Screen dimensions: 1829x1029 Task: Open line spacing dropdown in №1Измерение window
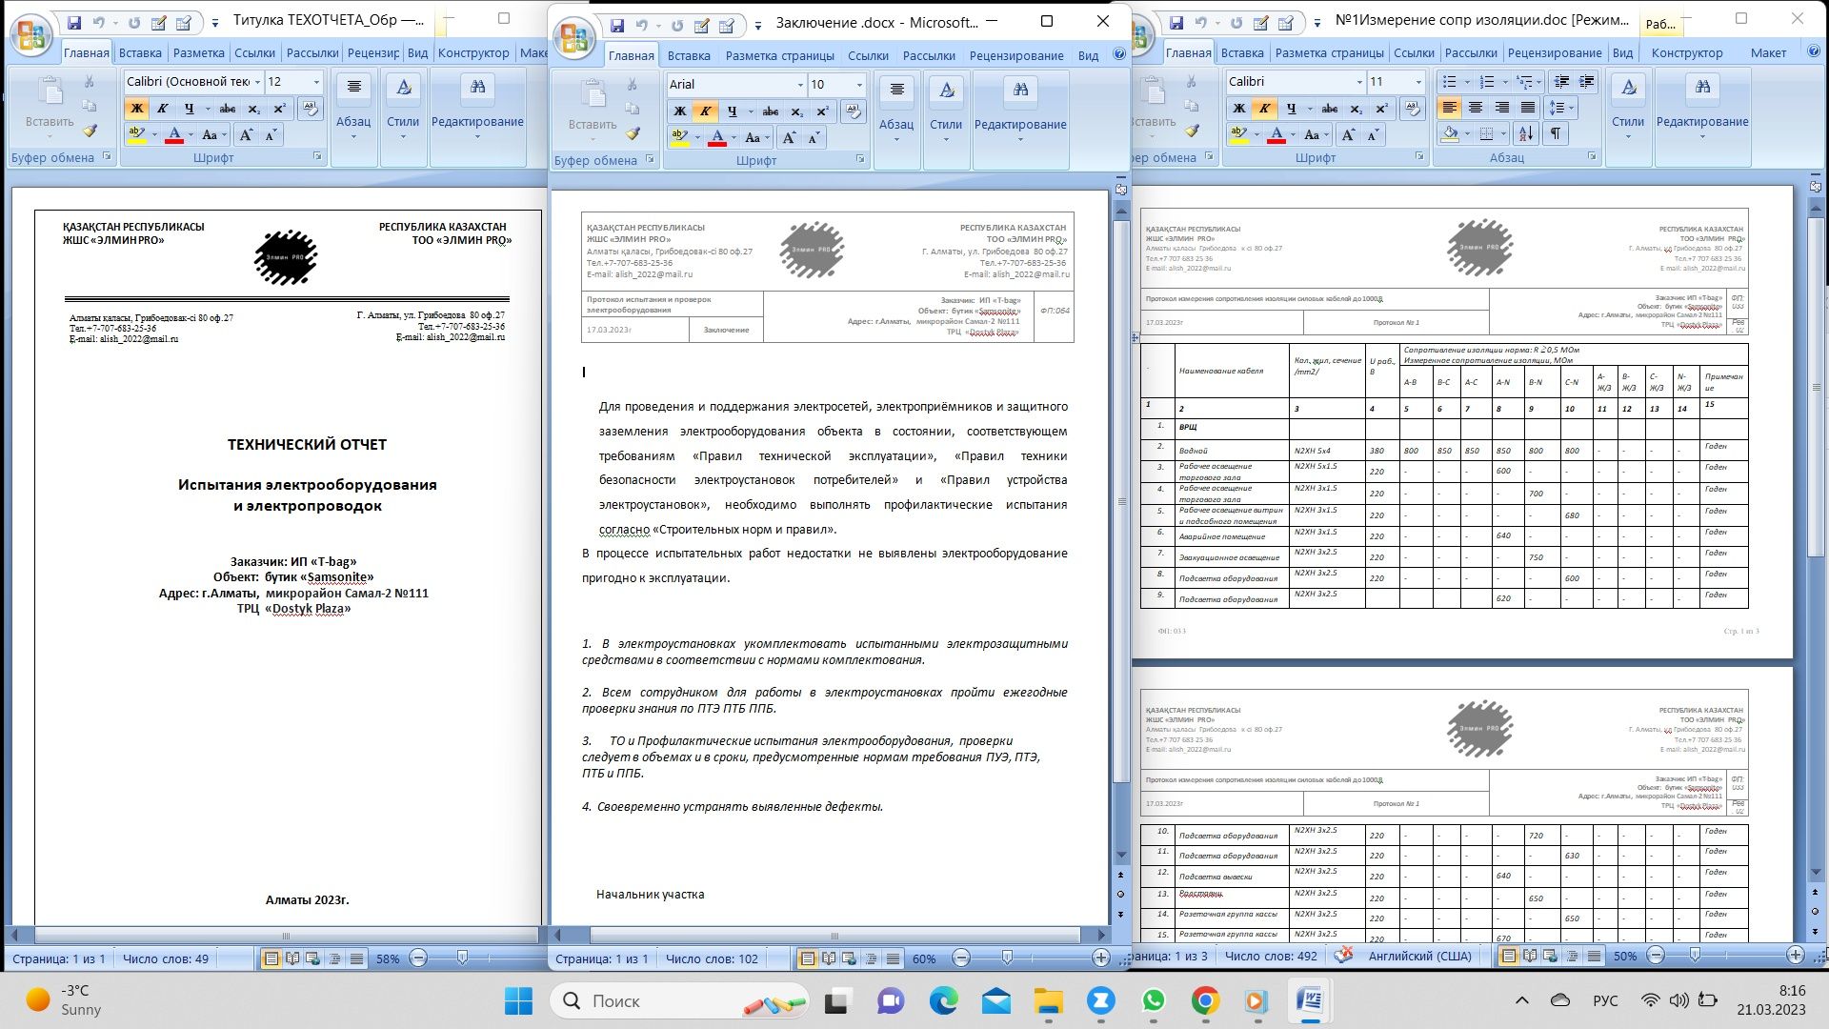[x=1561, y=108]
